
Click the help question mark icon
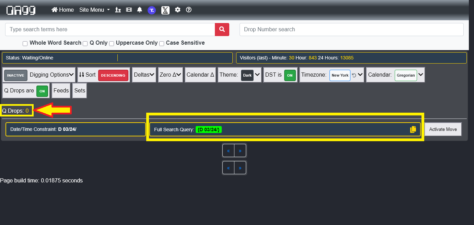click(188, 10)
